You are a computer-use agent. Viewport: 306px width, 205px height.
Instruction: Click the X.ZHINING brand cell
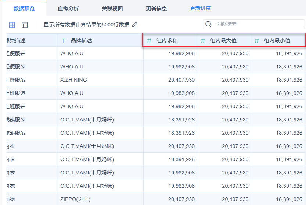tap(73, 80)
